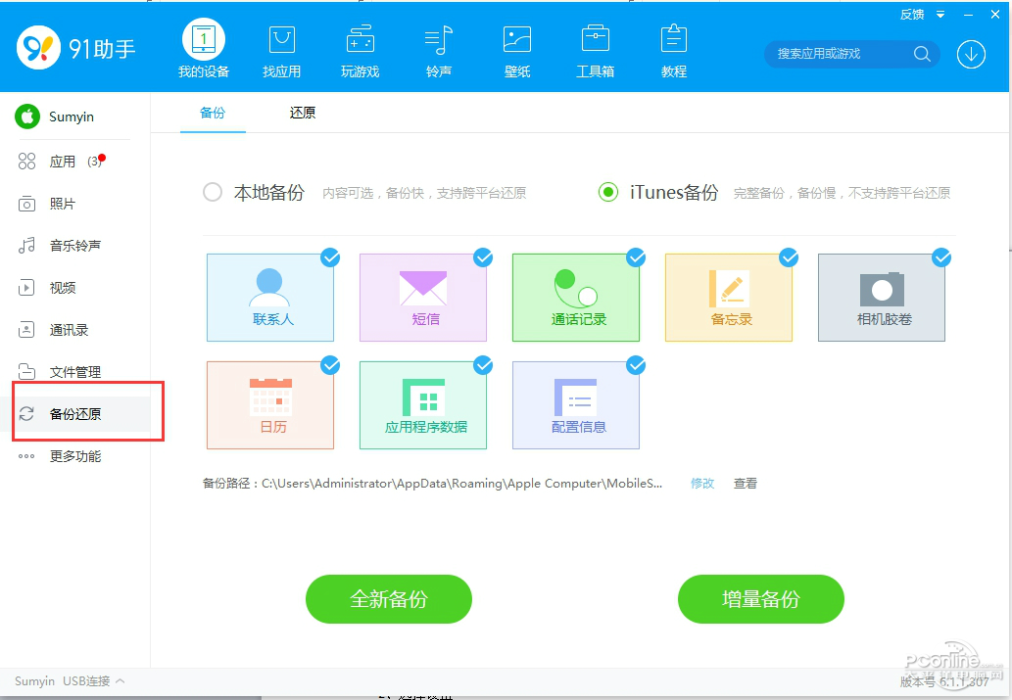Image resolution: width=1012 pixels, height=700 pixels.
Task: Select the Call Log (通话记录) backup tile
Action: tap(576, 298)
